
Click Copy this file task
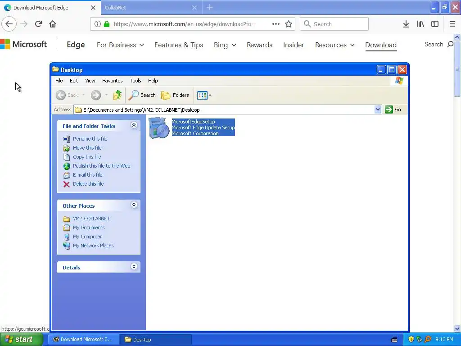pos(87,157)
